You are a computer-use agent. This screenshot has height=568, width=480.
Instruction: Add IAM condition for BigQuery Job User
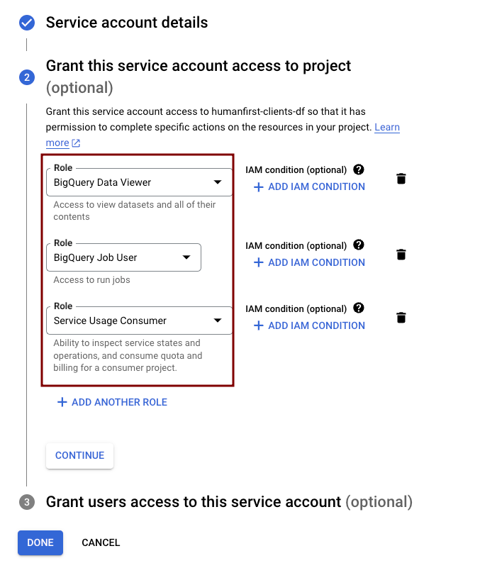click(x=309, y=262)
